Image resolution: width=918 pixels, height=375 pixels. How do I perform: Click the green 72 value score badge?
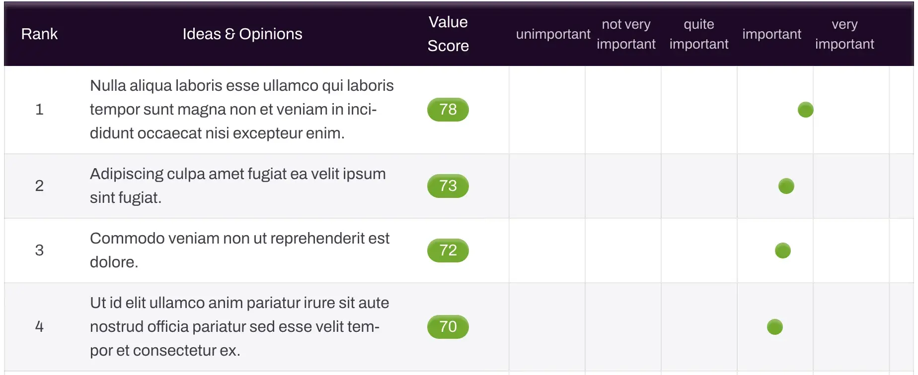pyautogui.click(x=448, y=250)
